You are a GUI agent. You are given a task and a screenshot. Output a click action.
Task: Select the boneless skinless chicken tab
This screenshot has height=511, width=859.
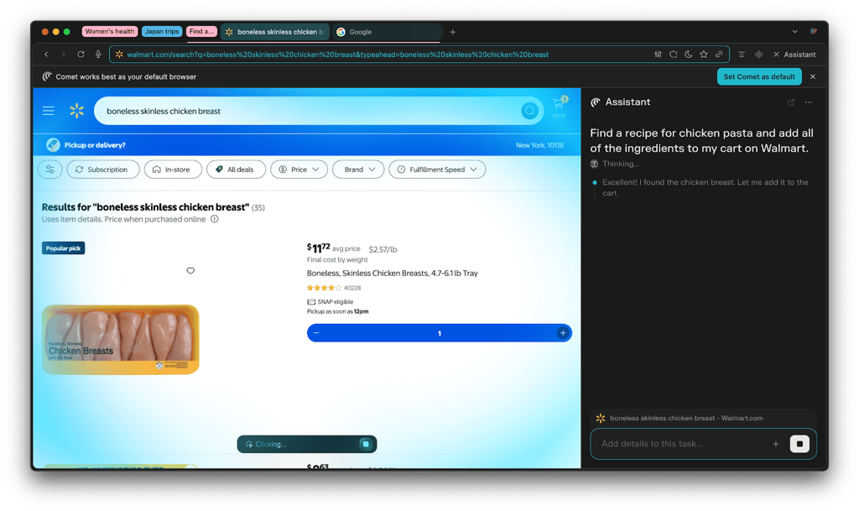275,32
